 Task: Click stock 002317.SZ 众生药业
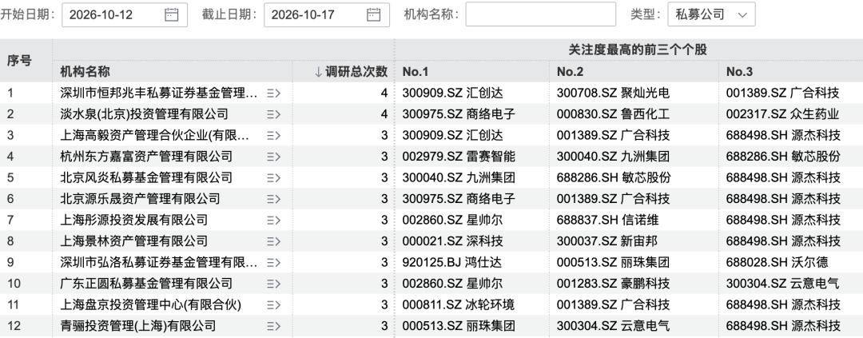[x=782, y=114]
